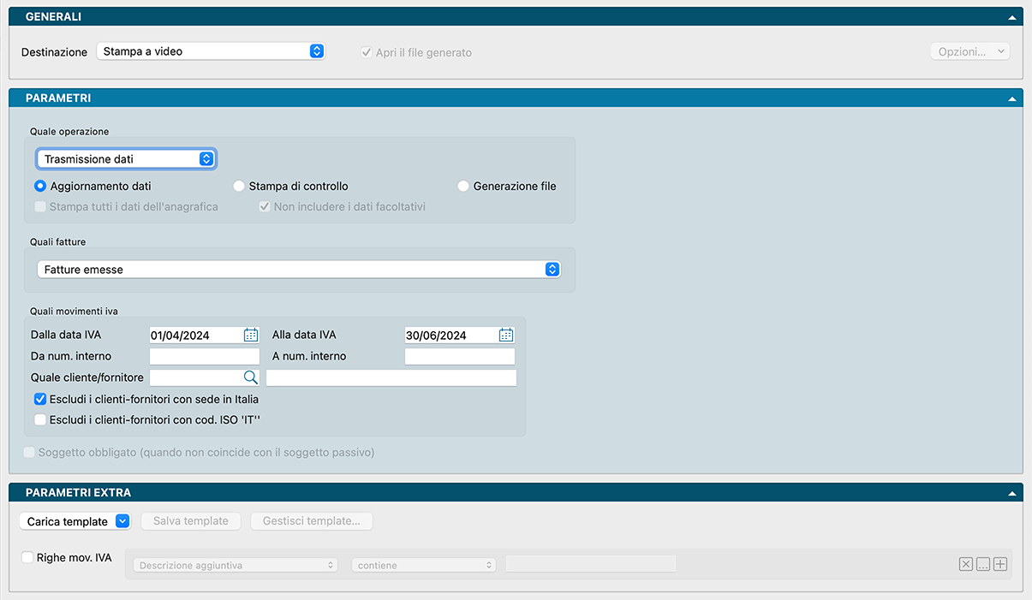Open calendar picker for Alla data IVA
This screenshot has height=600, width=1032.
click(506, 336)
